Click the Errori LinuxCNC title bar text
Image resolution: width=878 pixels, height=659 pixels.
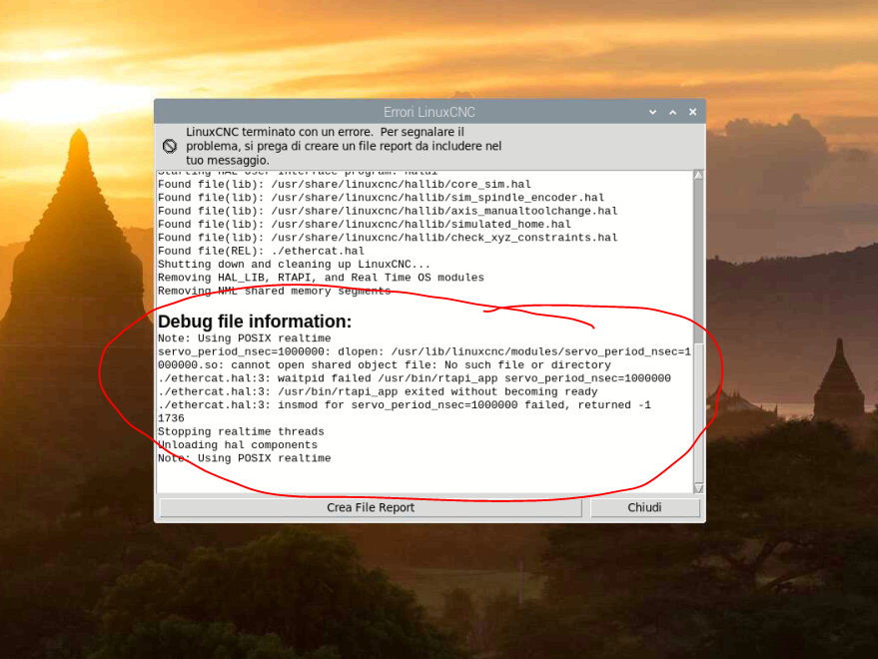click(x=429, y=112)
